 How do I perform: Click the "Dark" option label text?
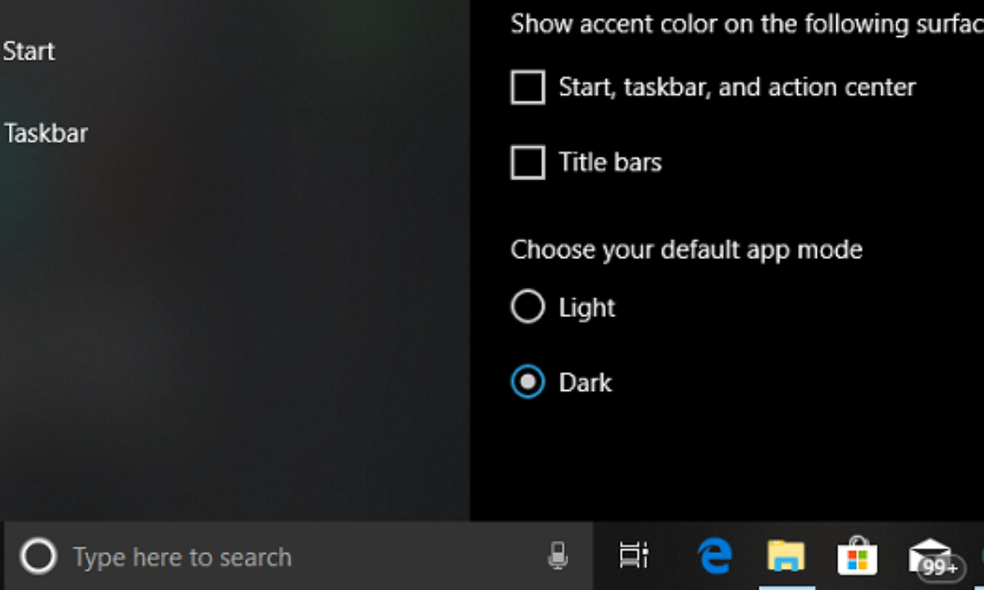[x=585, y=383]
